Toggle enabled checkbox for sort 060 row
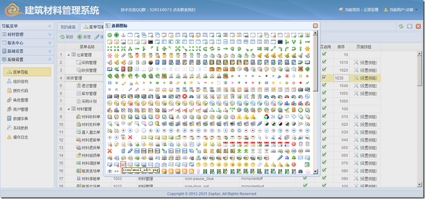 324,155
